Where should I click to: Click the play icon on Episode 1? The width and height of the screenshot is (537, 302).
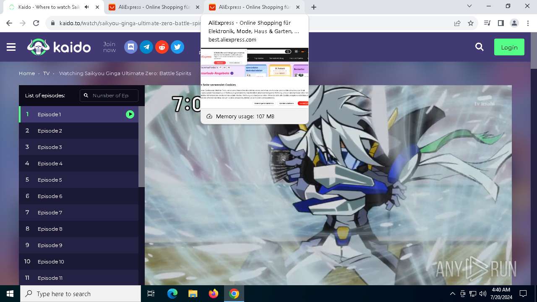click(x=130, y=114)
